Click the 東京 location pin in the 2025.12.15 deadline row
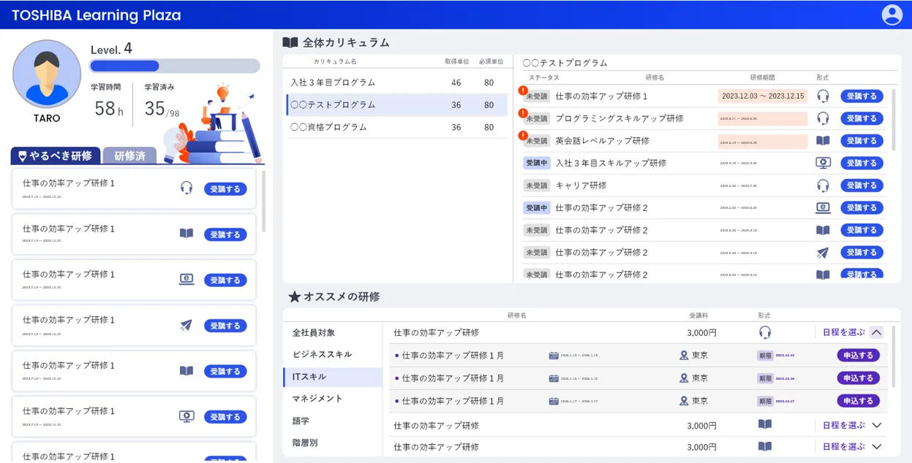Screen dimensions: 912x463 (684, 356)
